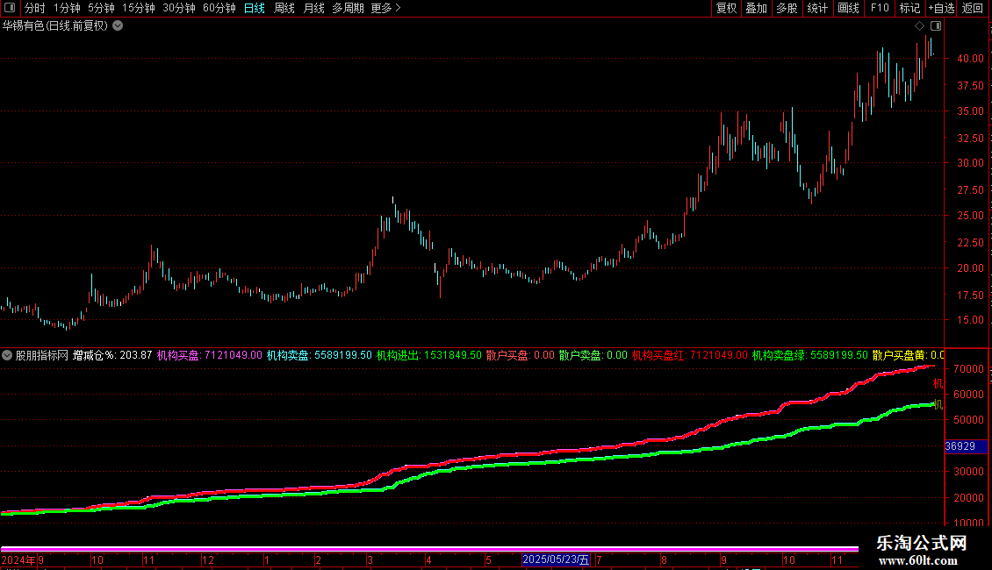
Task: Switch to 周线 weekly chart
Action: [x=284, y=8]
